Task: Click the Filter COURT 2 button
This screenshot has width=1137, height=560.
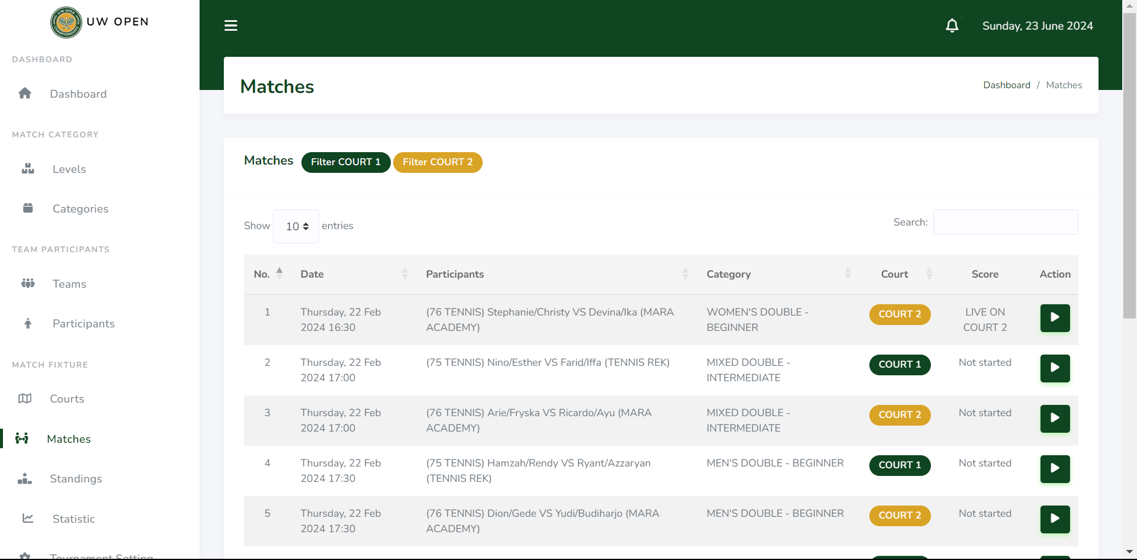Action: click(x=438, y=162)
